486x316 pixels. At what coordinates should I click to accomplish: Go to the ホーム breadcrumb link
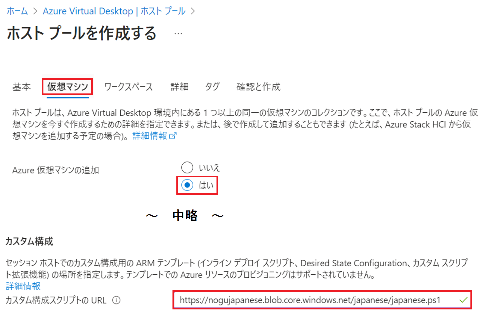click(x=17, y=11)
